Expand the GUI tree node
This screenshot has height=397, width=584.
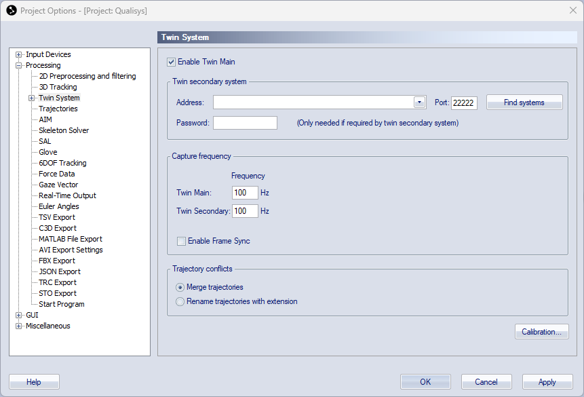(19, 316)
